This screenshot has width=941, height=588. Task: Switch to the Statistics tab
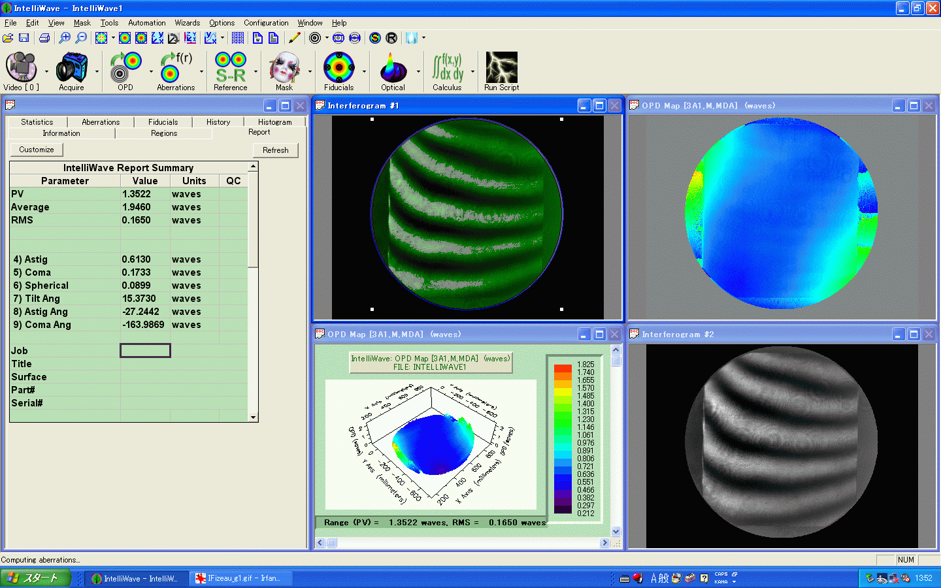click(37, 122)
